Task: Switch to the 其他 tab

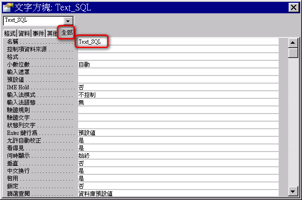Action: [52, 33]
